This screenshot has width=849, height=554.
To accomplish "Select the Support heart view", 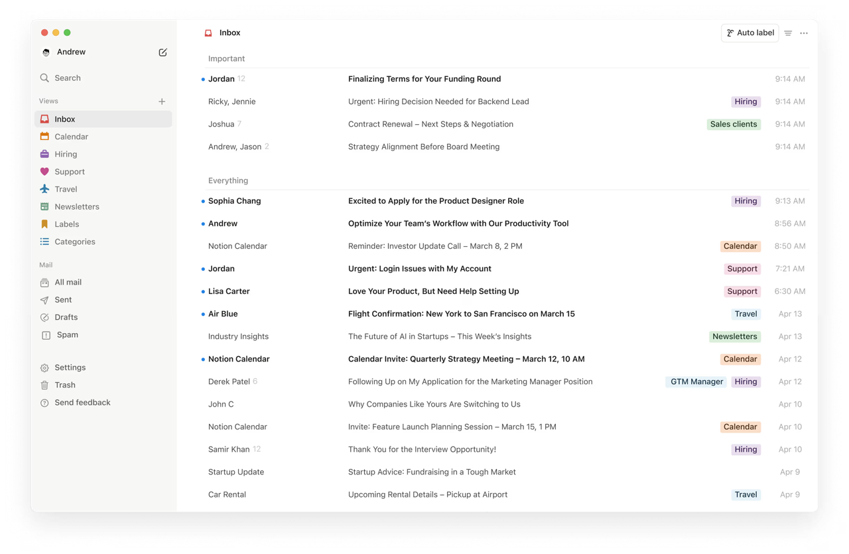I will click(x=44, y=172).
